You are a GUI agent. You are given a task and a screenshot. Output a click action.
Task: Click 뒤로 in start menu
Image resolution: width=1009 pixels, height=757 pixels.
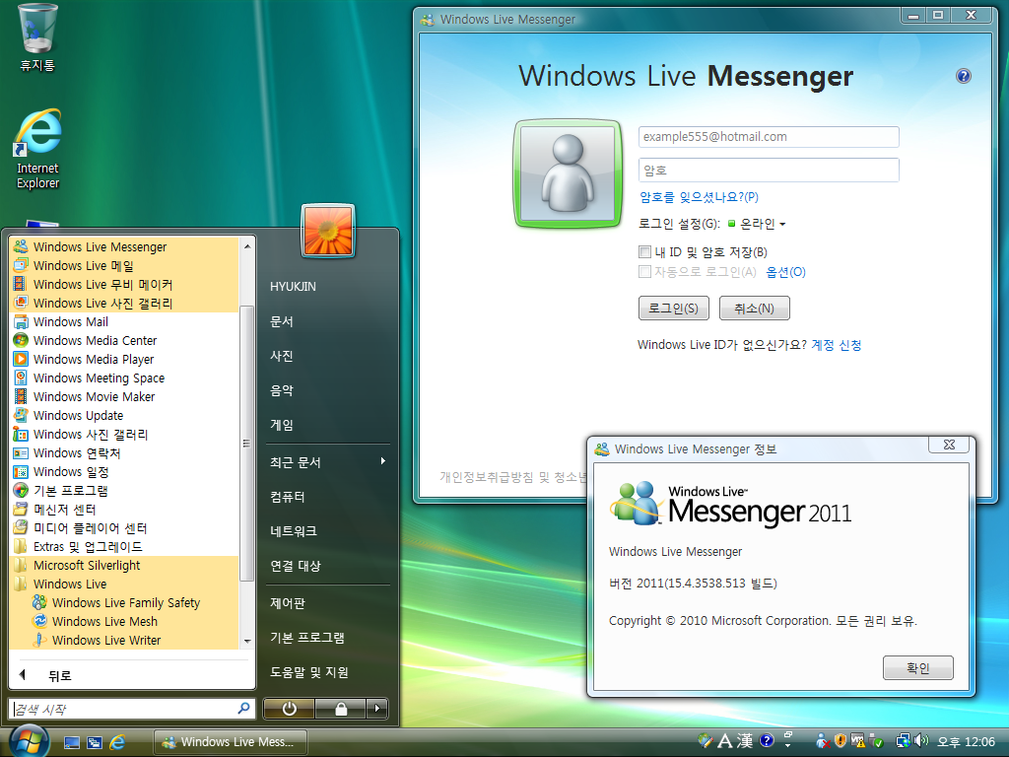click(59, 676)
